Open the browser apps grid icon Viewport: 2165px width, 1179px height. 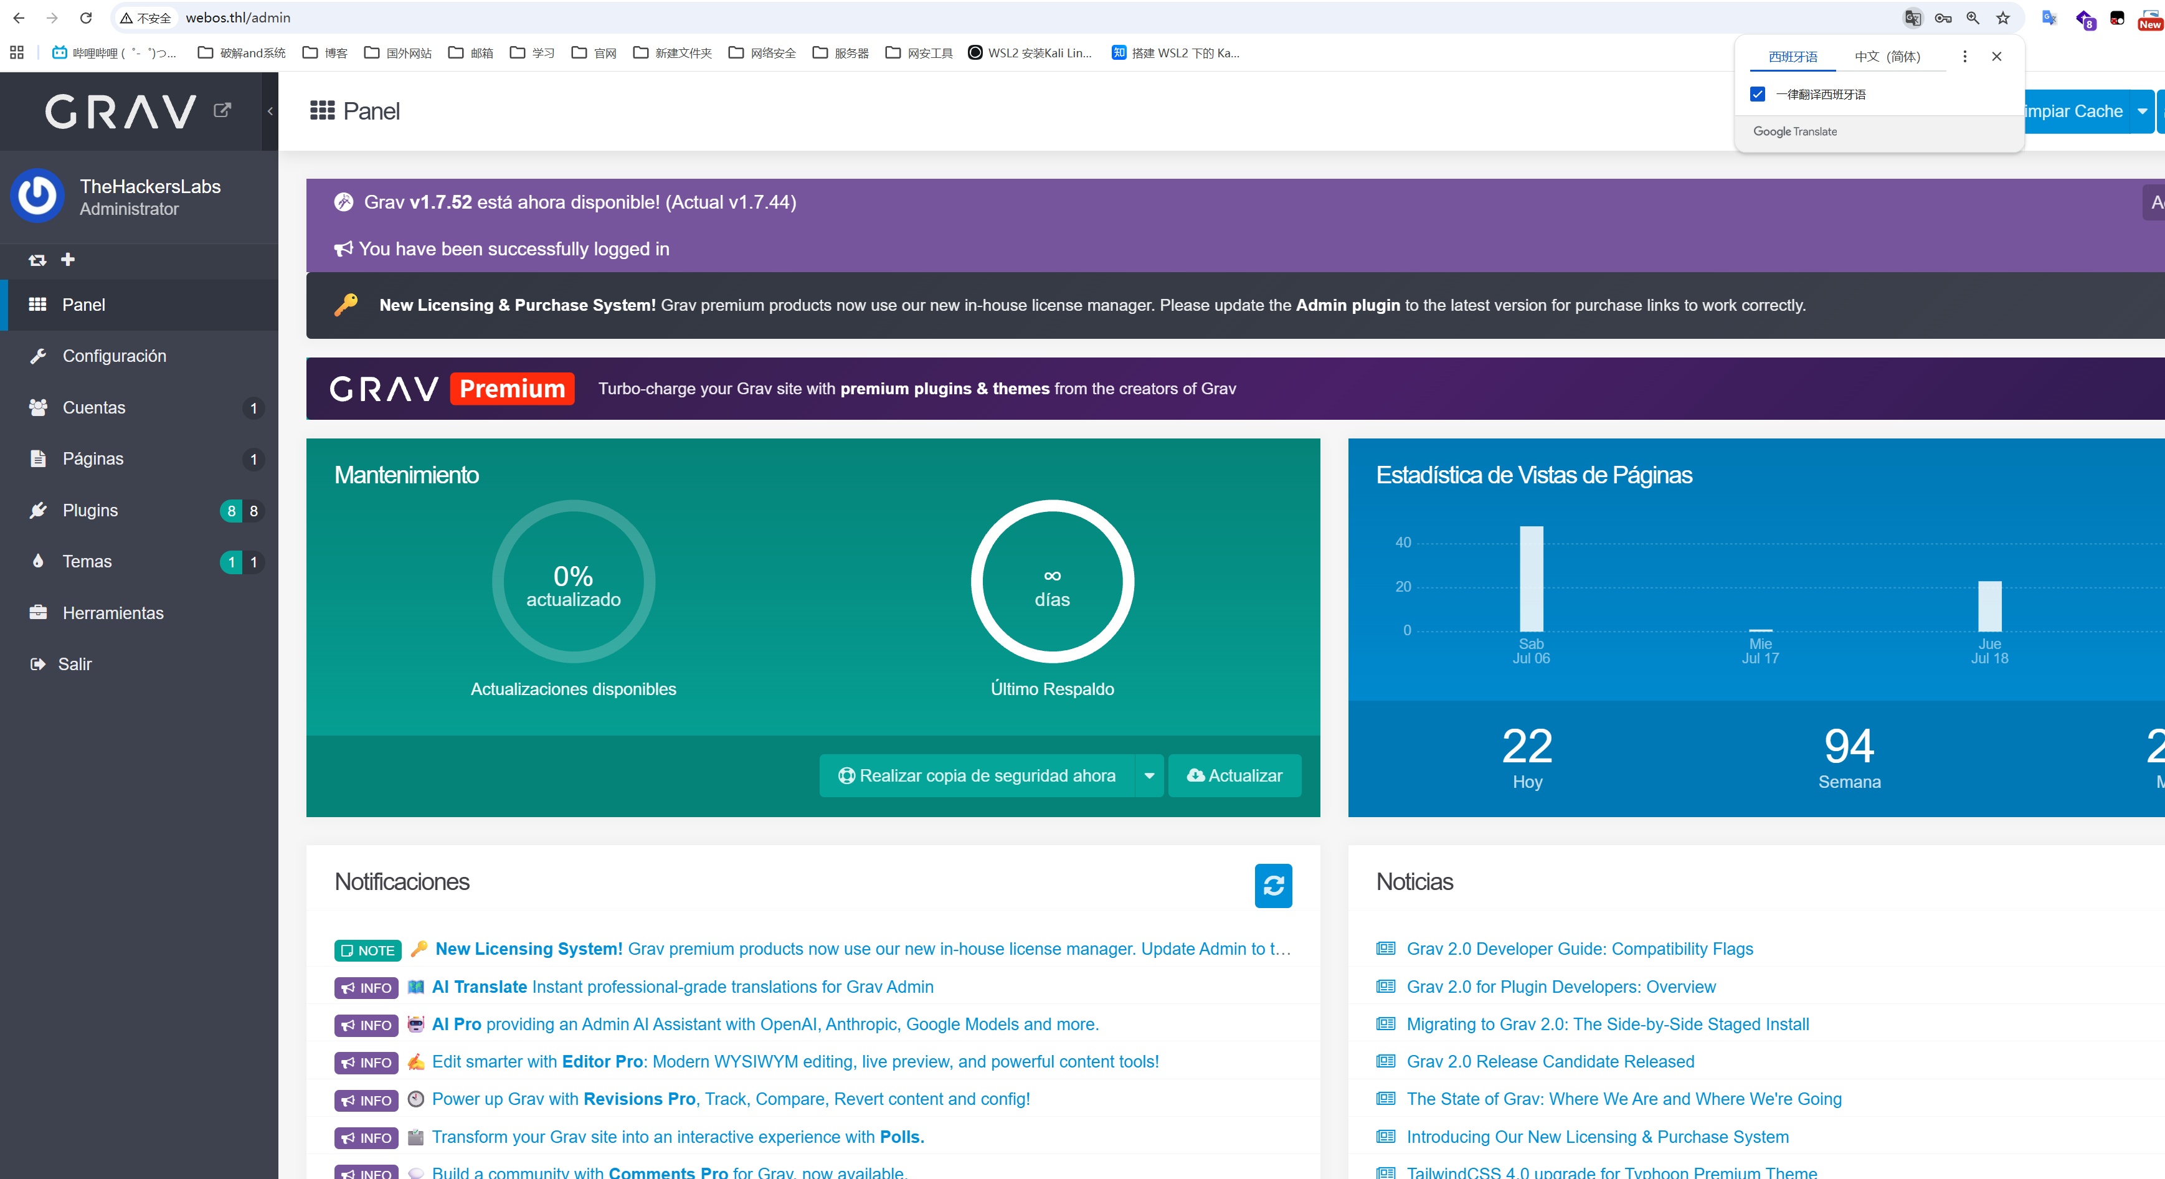coord(17,52)
